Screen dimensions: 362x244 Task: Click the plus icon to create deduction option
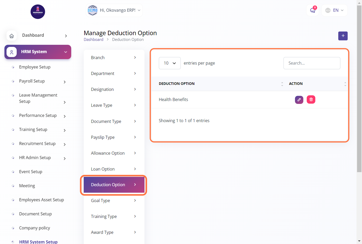(343, 36)
